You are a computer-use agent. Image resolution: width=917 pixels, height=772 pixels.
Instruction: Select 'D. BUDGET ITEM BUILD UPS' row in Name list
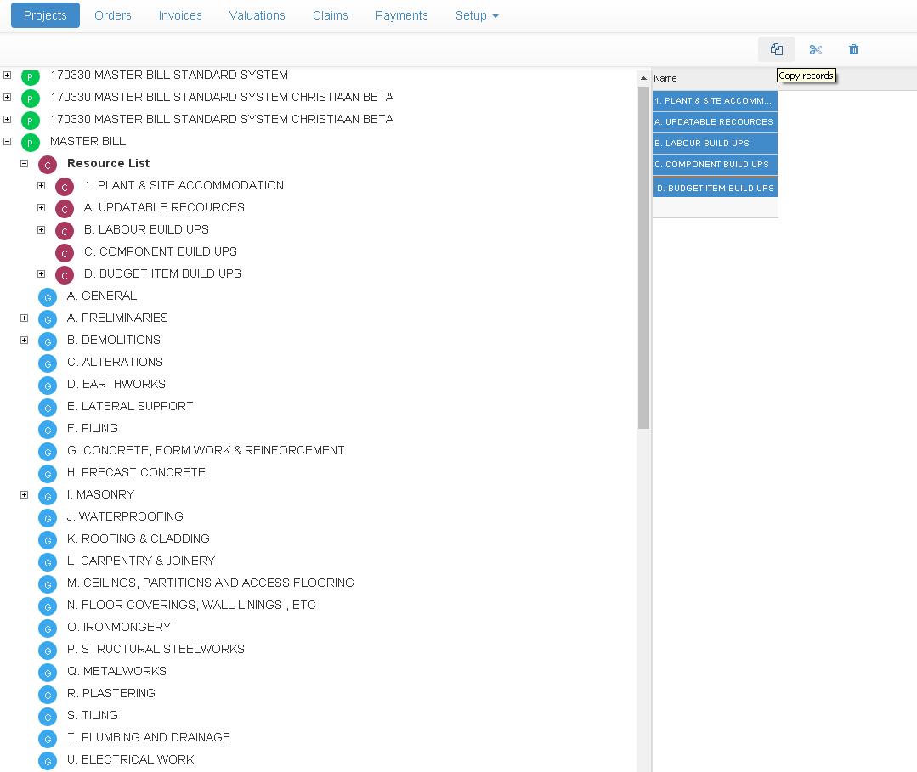715,187
